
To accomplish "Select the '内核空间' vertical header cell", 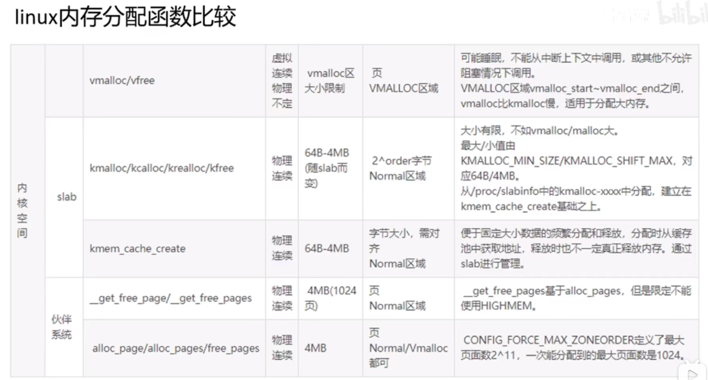I will [x=22, y=210].
